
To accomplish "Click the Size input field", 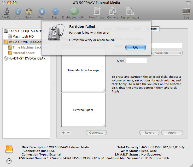I will pos(136,61).
